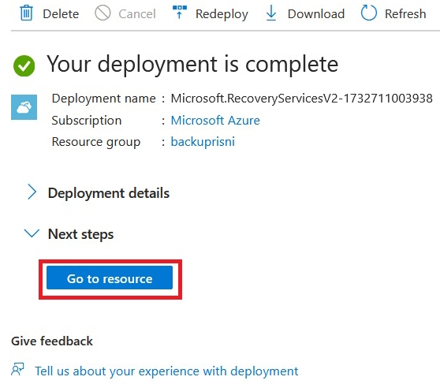Click deployment name Microsoft.RecoveryServicesV2-1732711003938
Image resolution: width=440 pixels, height=384 pixels.
[x=302, y=99]
